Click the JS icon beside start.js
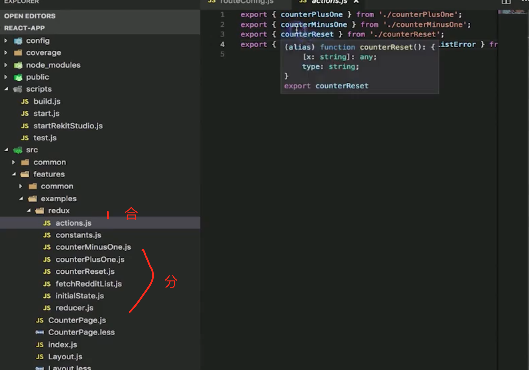This screenshot has width=529, height=370. click(25, 114)
